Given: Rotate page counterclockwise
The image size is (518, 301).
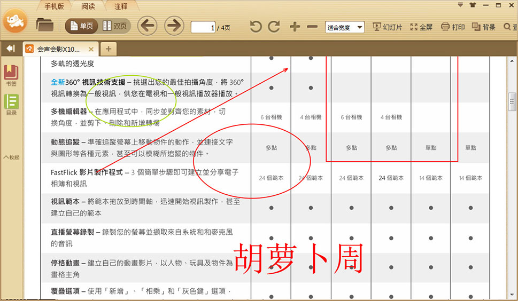Looking at the screenshot, I should tap(256, 26).
